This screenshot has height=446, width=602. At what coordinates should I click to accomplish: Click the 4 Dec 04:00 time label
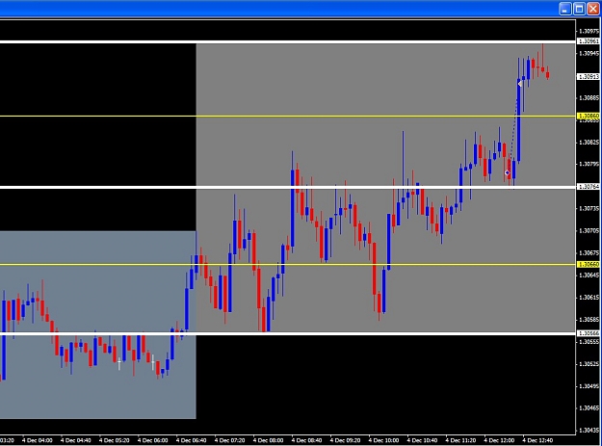click(38, 440)
